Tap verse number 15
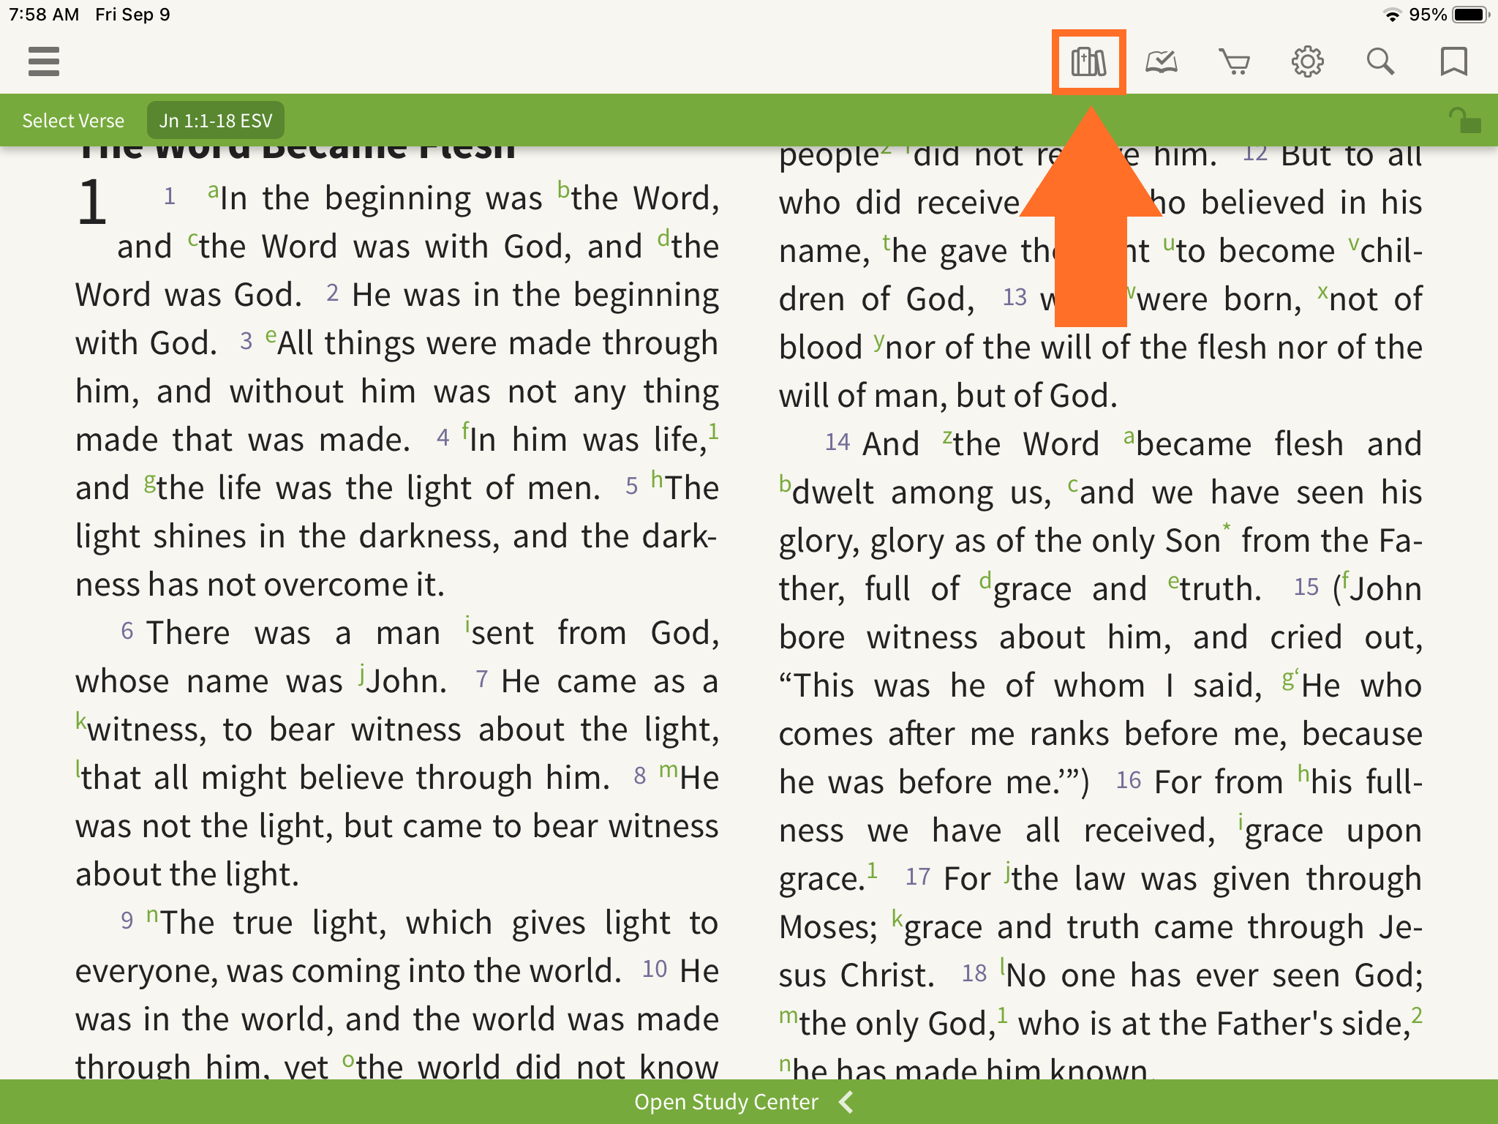 (x=1306, y=587)
